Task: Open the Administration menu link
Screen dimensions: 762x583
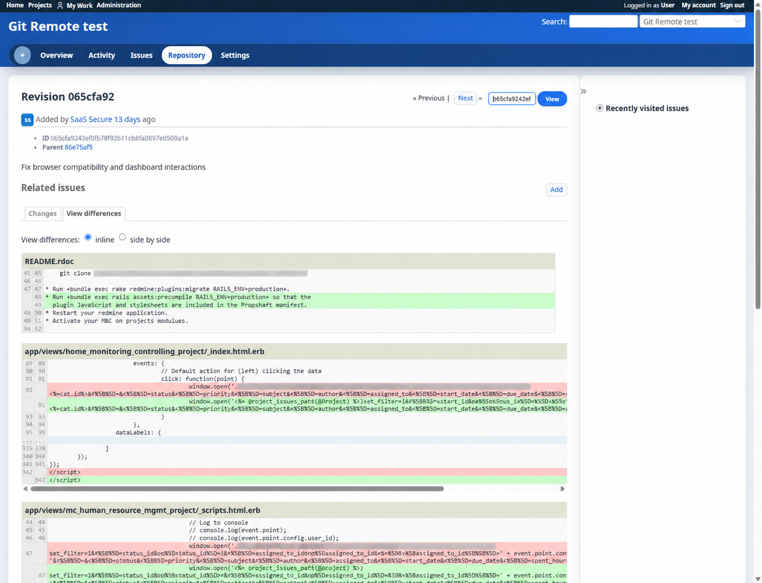Action: 118,5
